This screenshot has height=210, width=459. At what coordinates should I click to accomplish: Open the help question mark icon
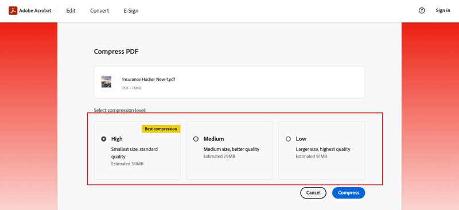click(x=422, y=10)
